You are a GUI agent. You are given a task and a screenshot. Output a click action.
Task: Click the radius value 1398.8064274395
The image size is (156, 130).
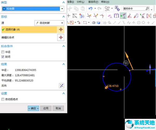(x=25, y=70)
